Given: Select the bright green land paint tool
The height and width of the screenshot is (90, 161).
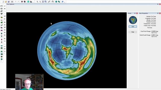Looking at the screenshot, I should click(2, 22).
